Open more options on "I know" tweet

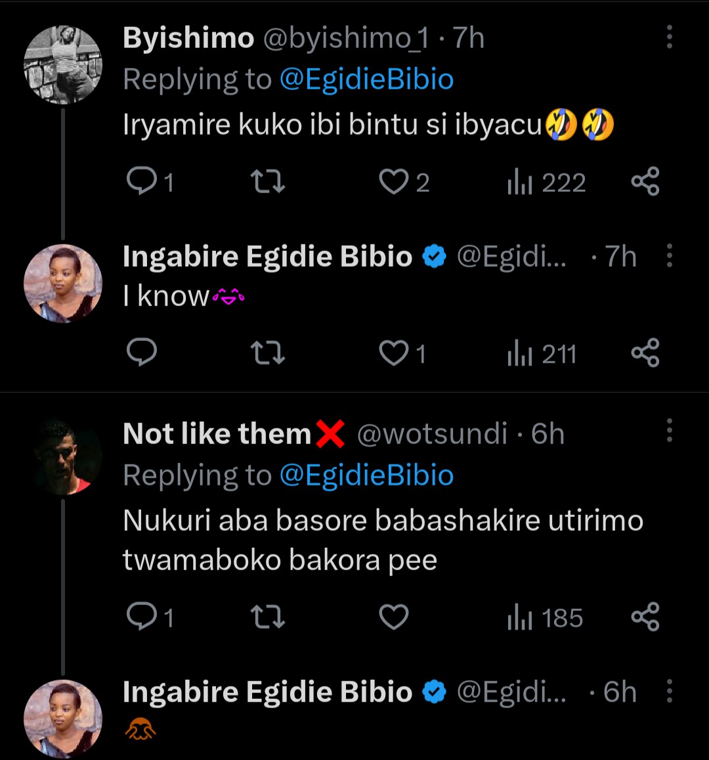(x=669, y=256)
